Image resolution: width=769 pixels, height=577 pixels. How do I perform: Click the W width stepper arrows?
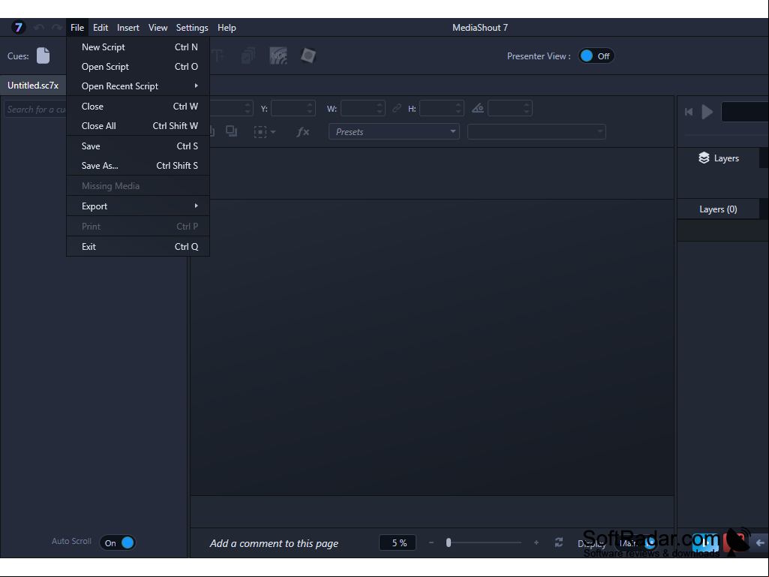tap(380, 109)
